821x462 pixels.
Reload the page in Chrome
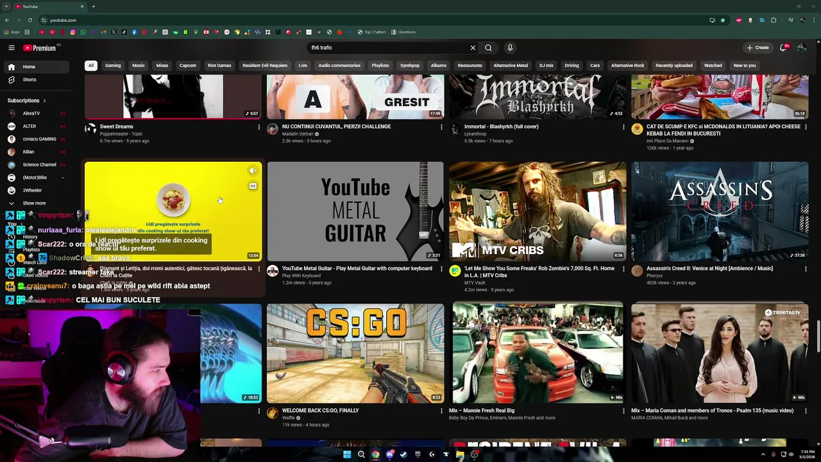click(30, 20)
